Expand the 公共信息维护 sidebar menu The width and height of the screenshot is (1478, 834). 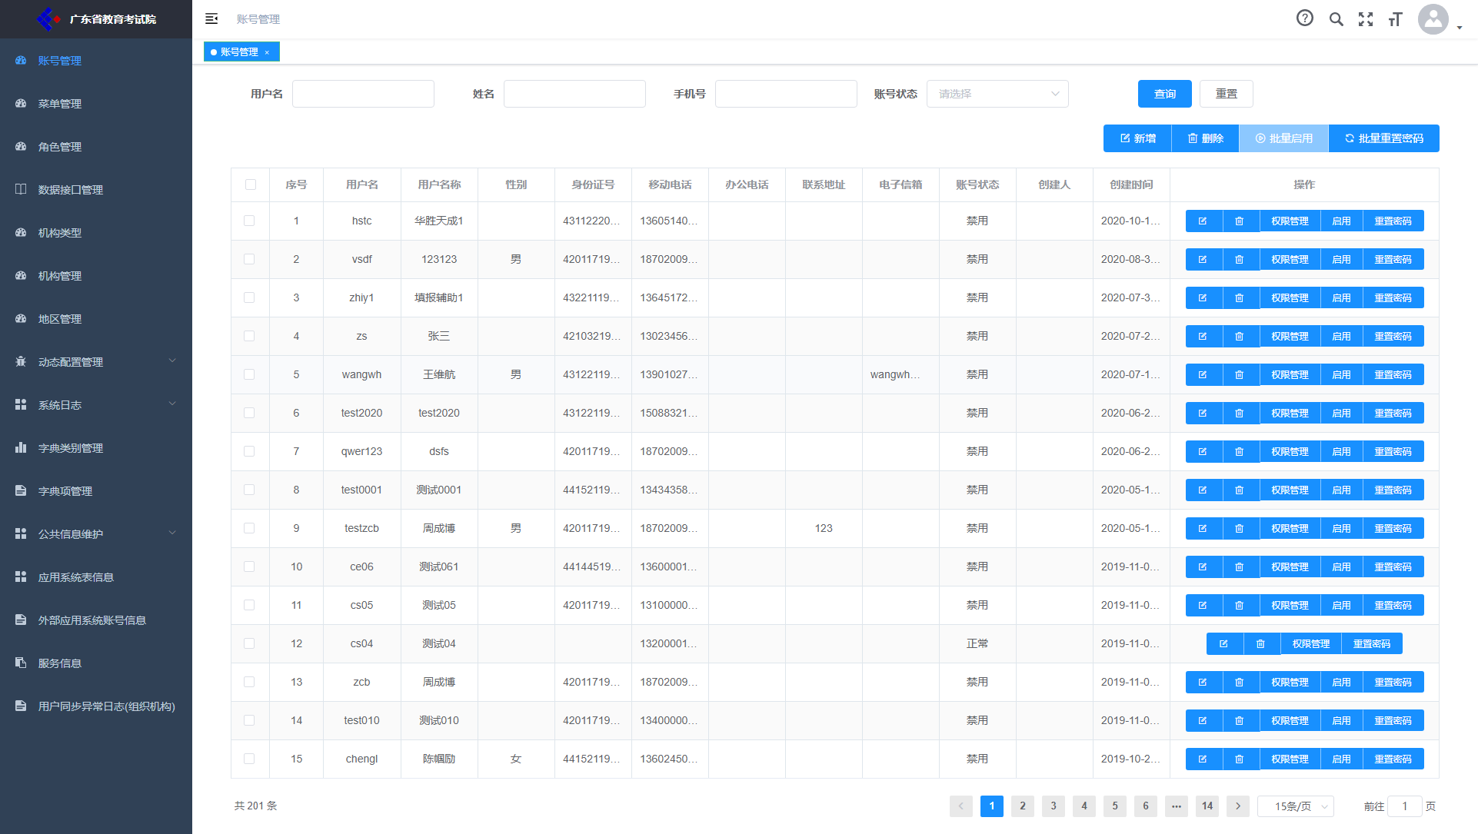(x=96, y=534)
